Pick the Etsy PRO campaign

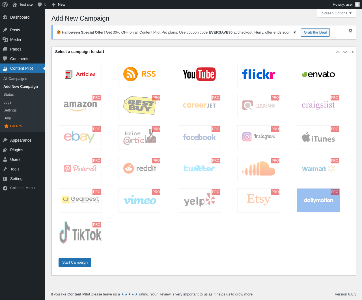click(x=259, y=200)
